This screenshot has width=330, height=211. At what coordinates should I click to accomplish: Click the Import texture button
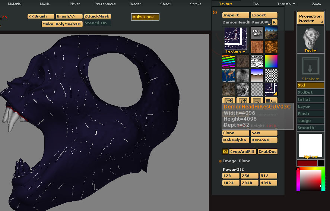[x=236, y=15]
